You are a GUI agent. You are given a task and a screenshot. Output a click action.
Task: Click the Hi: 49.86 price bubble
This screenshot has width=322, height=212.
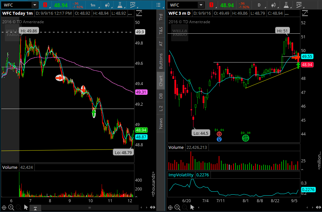point(29,31)
